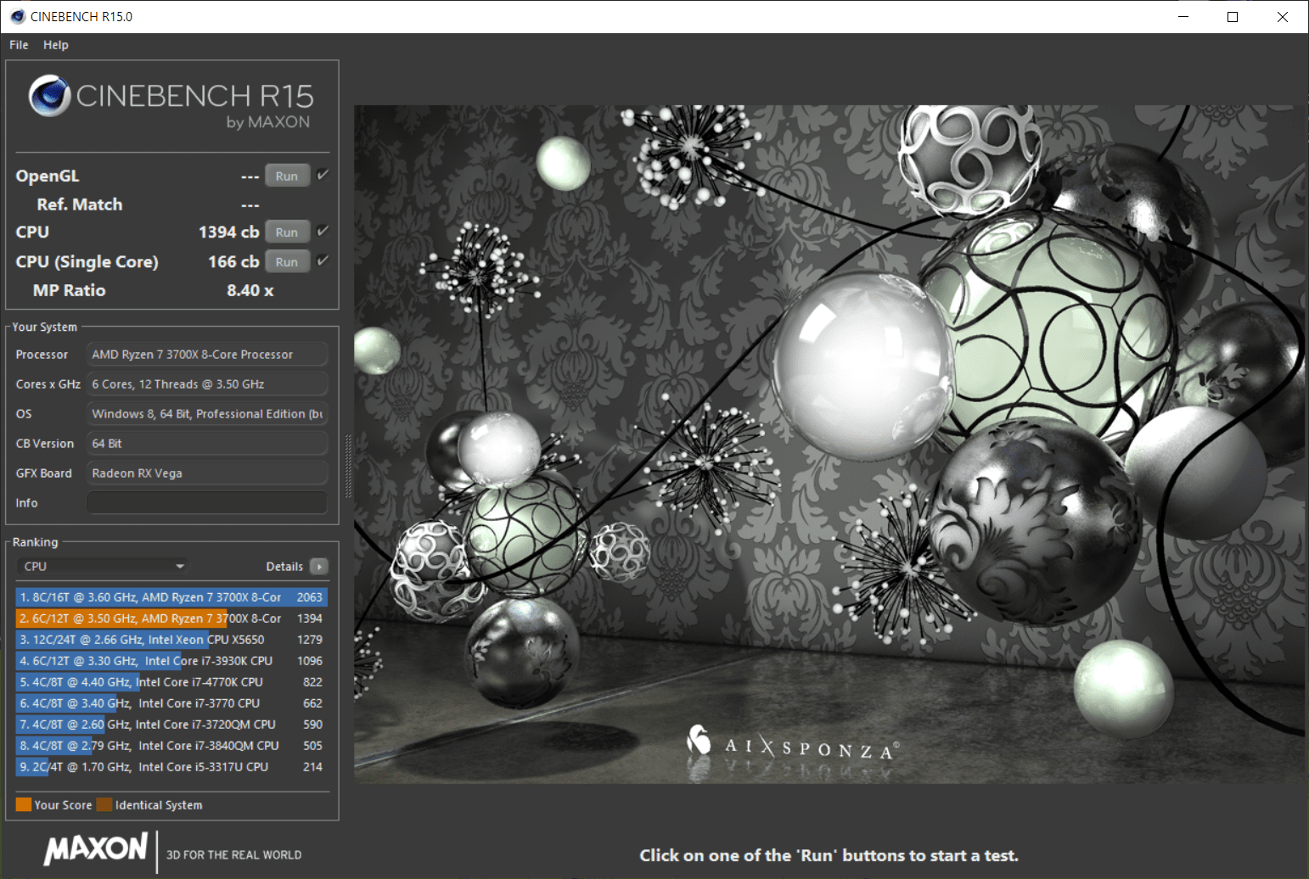Open the CPU ranking type dropdown
The width and height of the screenshot is (1309, 879).
[x=103, y=566]
